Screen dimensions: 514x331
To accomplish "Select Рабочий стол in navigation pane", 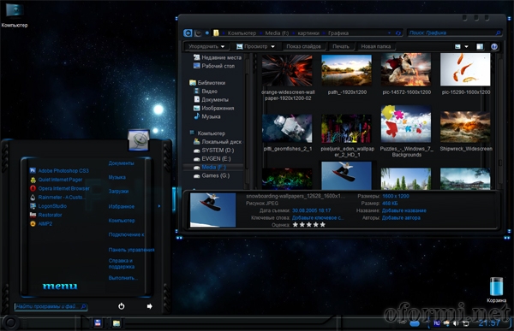I will 214,66.
